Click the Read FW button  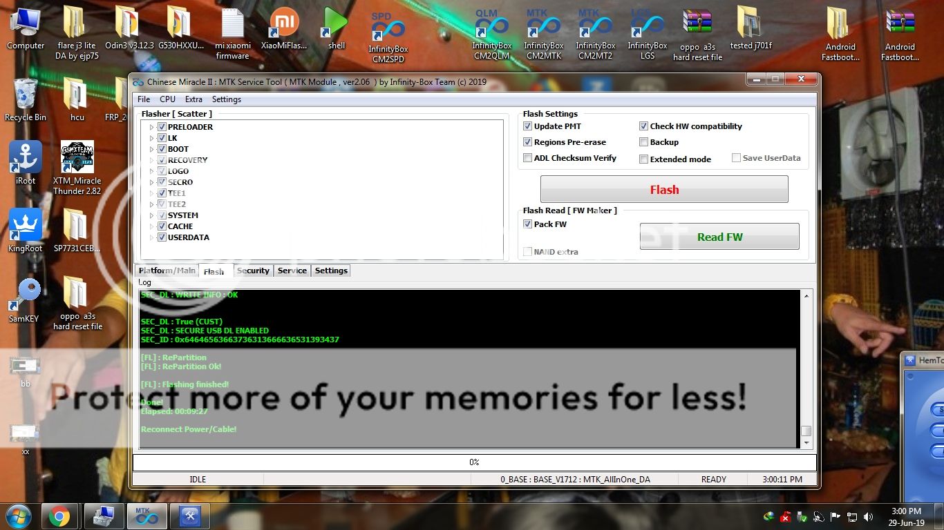(719, 237)
